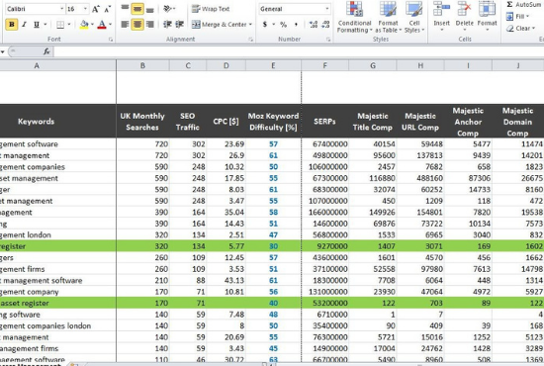Toggle Align Text Right
This screenshot has height=366, width=544.
tap(150, 25)
